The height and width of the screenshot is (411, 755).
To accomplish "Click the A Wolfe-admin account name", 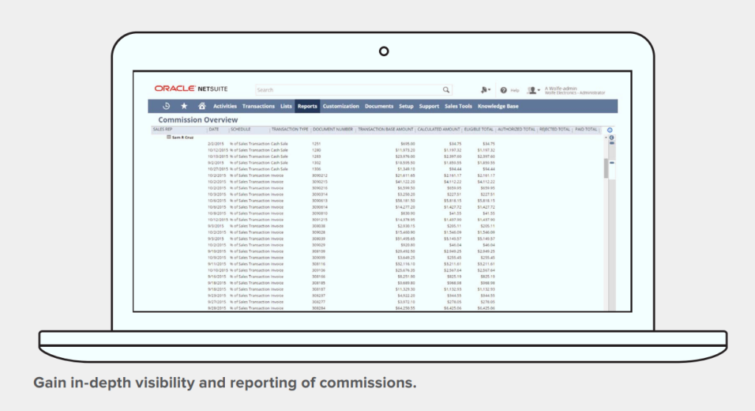I will (x=561, y=88).
